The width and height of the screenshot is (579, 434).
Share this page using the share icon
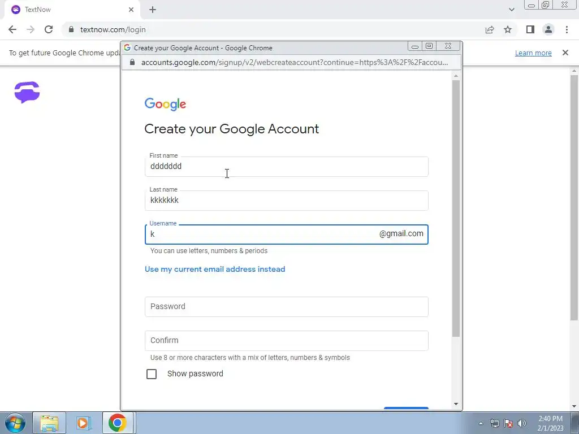pyautogui.click(x=490, y=29)
